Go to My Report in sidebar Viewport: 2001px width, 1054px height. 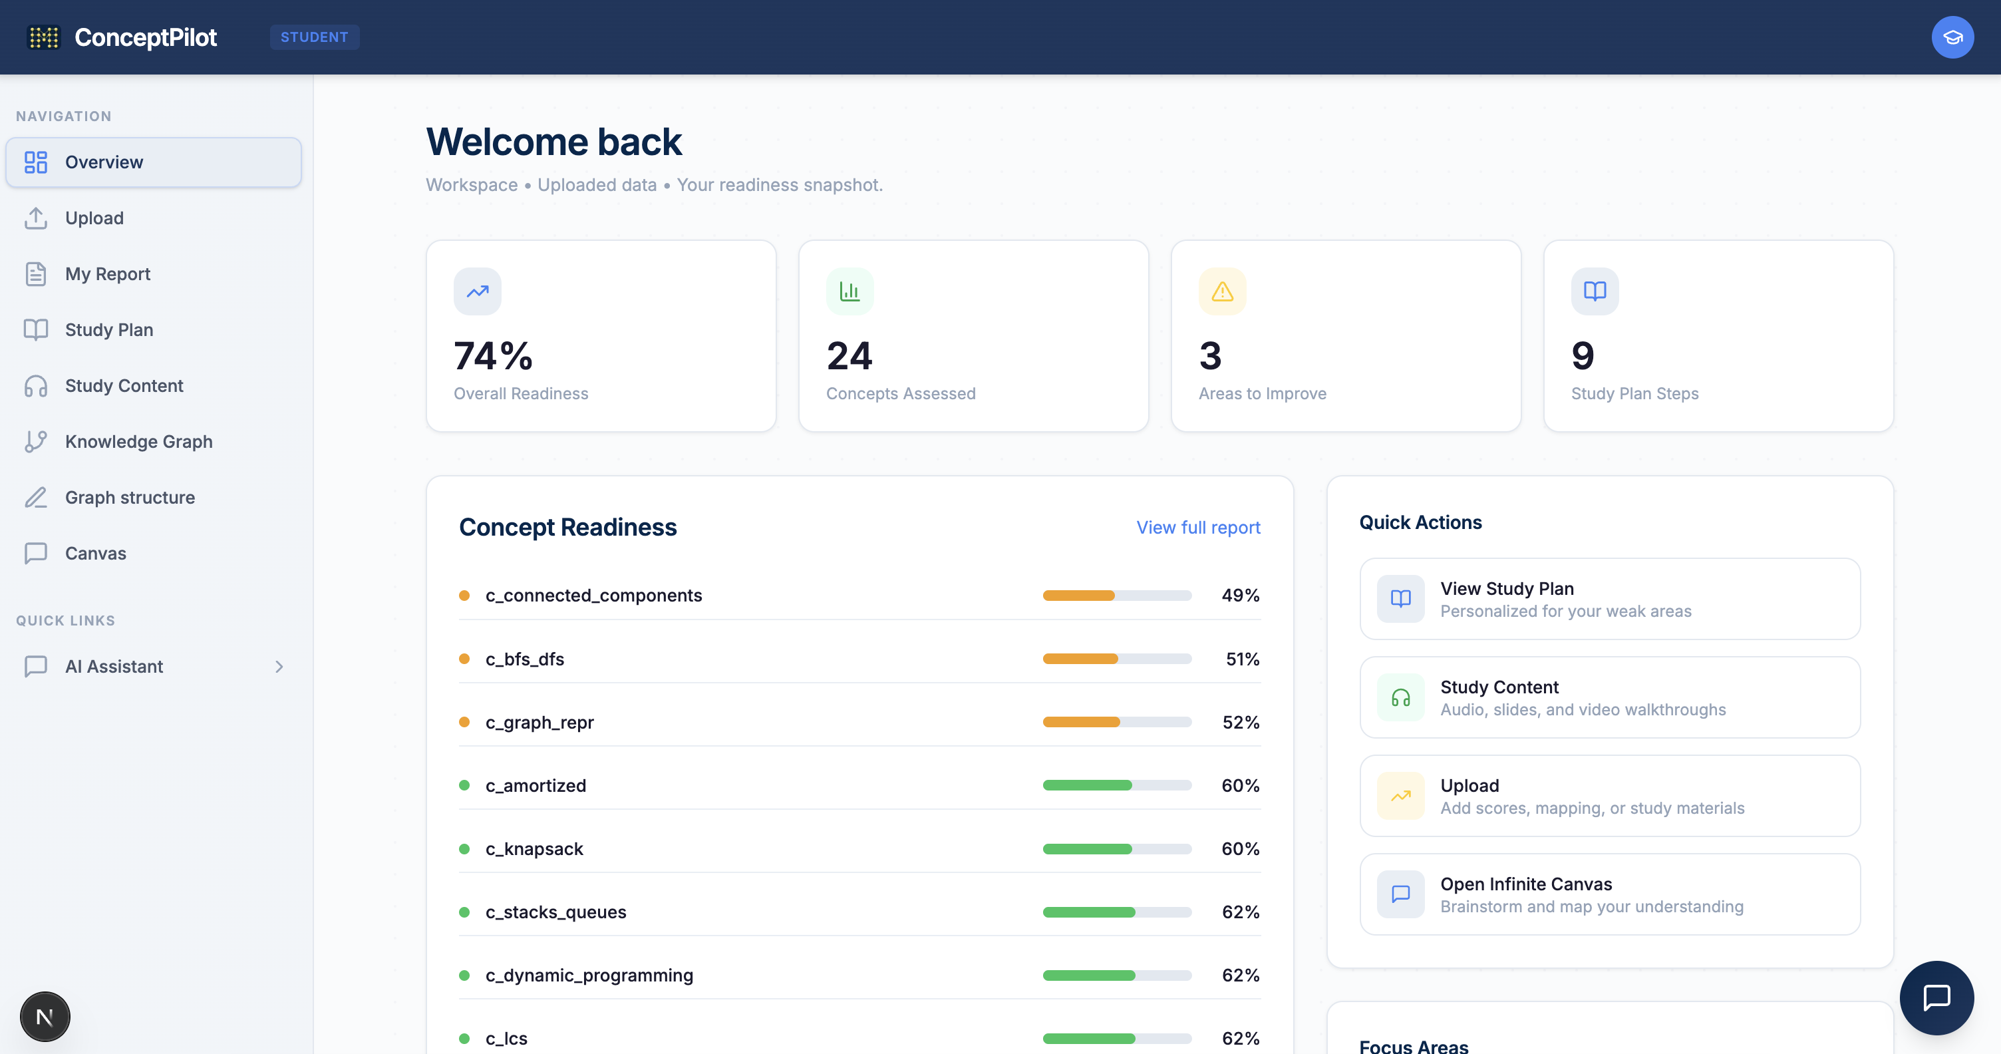(x=107, y=273)
